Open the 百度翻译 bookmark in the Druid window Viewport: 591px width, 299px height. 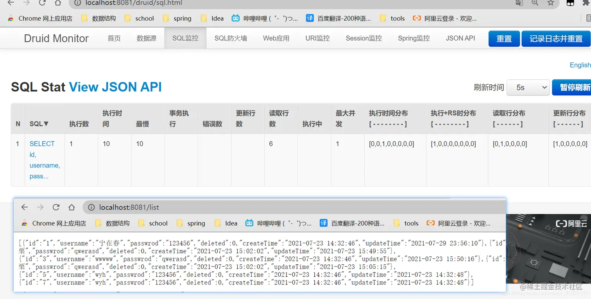point(338,18)
